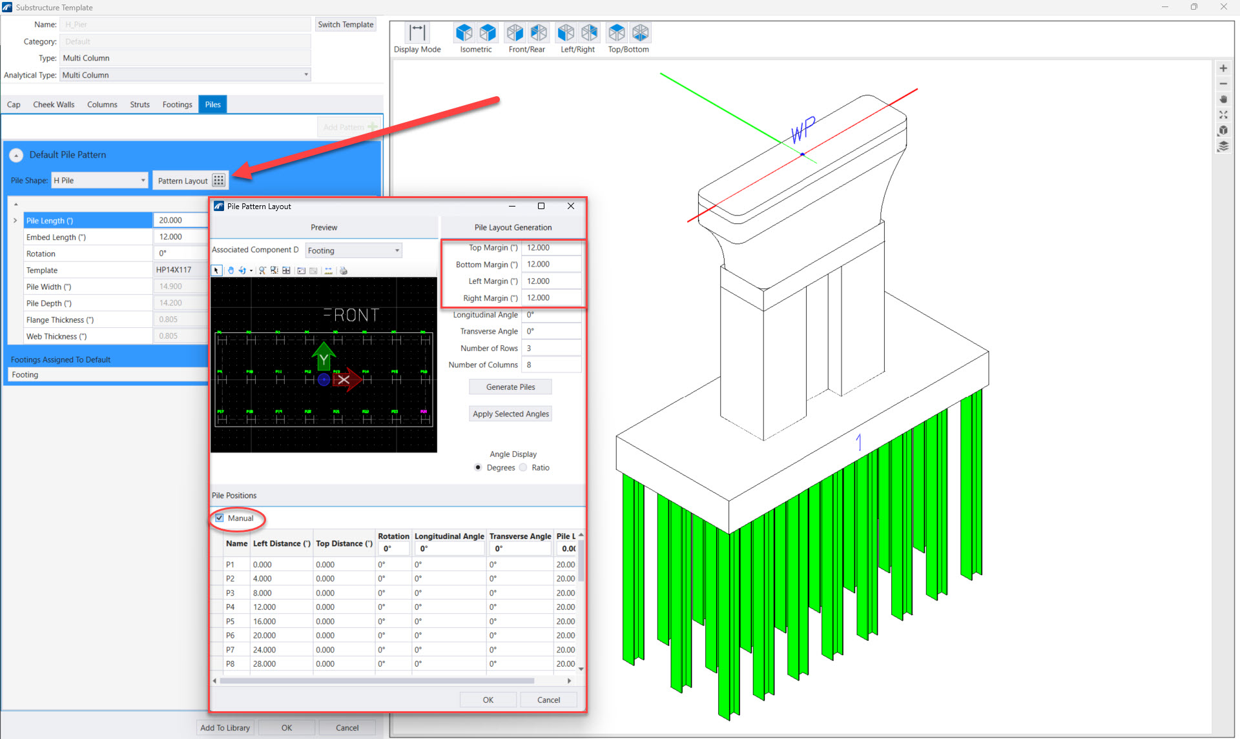Select the Front view cube icon
The image size is (1240, 739).
[x=515, y=32]
